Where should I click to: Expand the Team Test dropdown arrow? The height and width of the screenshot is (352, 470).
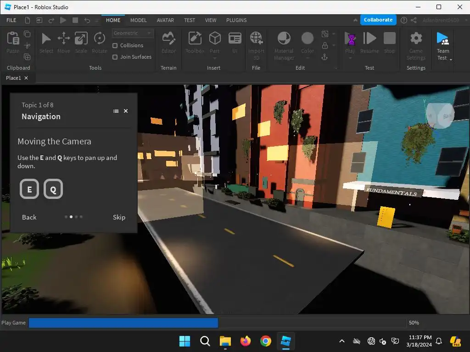pyautogui.click(x=451, y=60)
